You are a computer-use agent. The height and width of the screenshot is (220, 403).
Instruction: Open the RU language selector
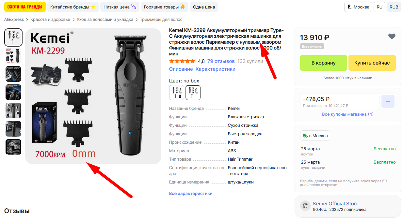pyautogui.click(x=379, y=7)
